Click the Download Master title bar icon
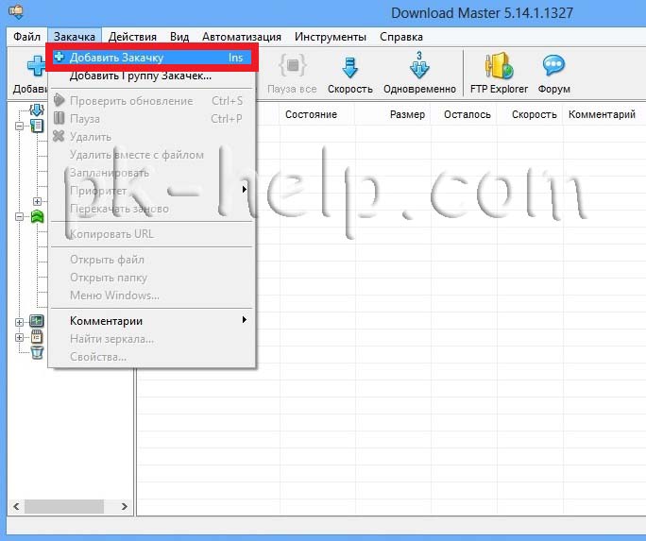646x541 pixels. pyautogui.click(x=16, y=11)
